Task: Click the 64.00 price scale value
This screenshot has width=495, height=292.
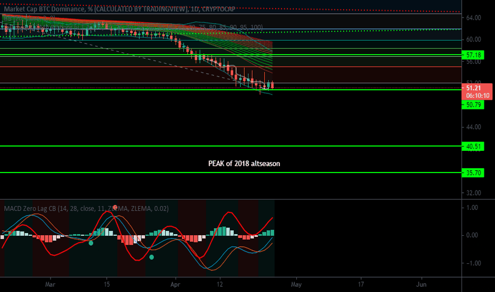Action: 474,18
